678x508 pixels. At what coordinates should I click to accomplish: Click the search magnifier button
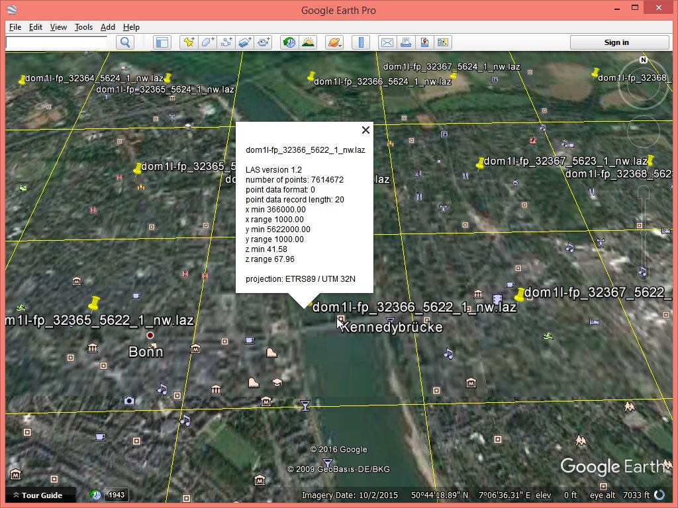(125, 42)
